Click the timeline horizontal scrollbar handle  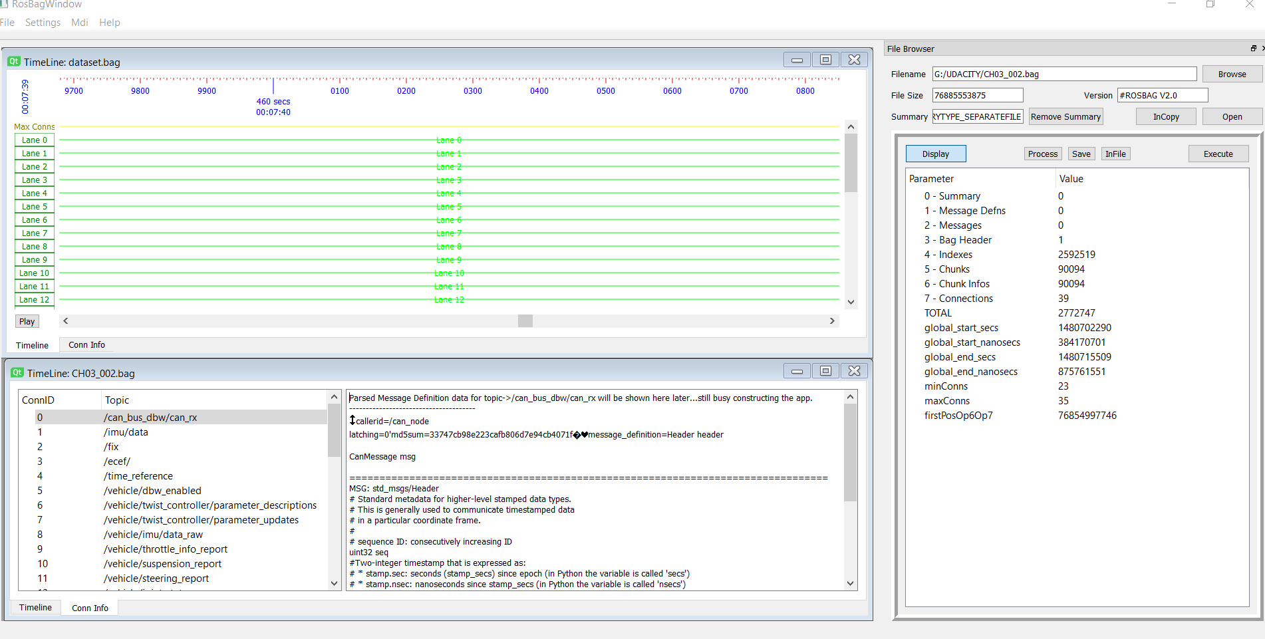525,321
